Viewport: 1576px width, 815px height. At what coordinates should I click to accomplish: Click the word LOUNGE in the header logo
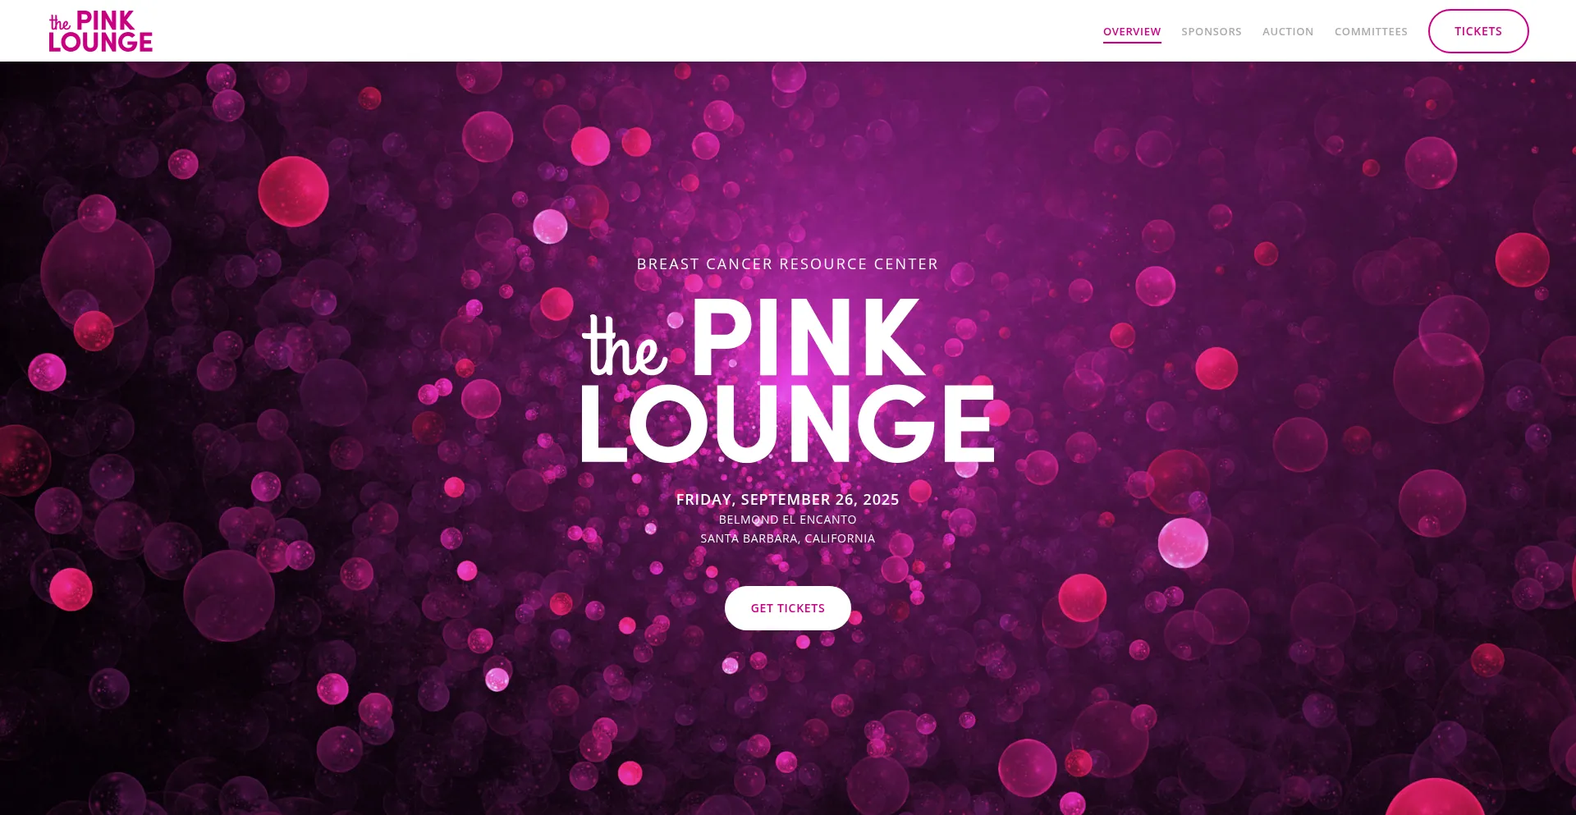(101, 43)
